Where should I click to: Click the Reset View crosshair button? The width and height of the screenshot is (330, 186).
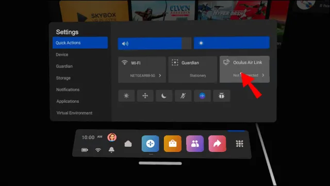145,96
